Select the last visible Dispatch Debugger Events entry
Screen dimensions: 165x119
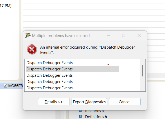coord(50,88)
